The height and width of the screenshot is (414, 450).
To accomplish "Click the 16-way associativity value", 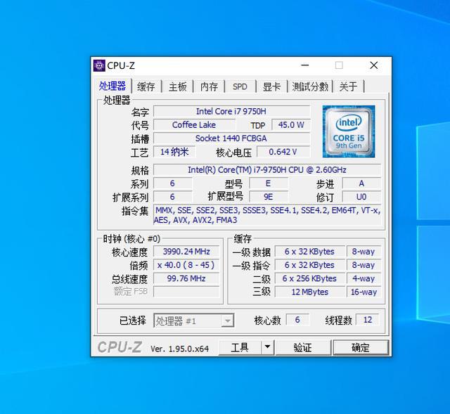I will click(x=364, y=292).
